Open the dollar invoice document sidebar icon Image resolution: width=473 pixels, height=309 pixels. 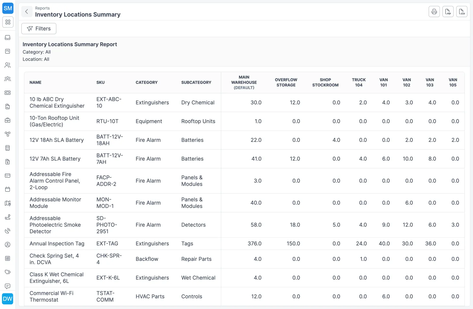pos(8,162)
